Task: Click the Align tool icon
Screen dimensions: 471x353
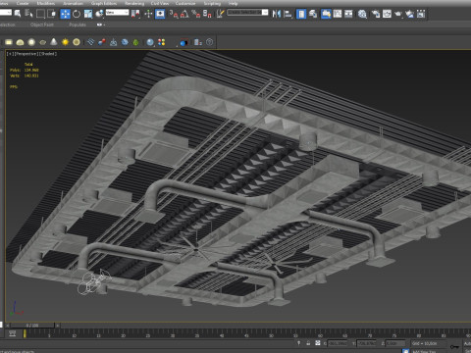Action: [x=288, y=14]
